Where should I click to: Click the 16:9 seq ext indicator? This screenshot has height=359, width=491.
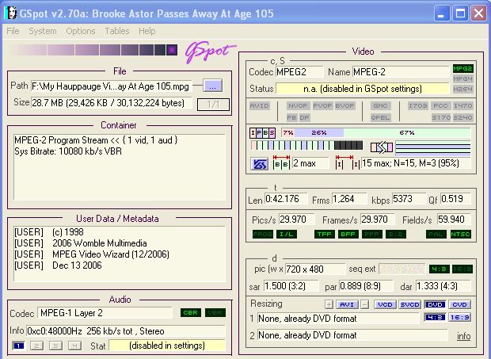[462, 269]
